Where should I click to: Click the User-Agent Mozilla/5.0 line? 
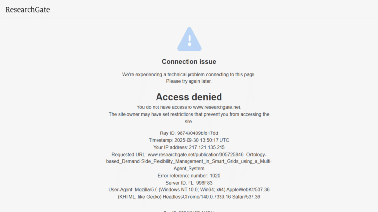189,189
